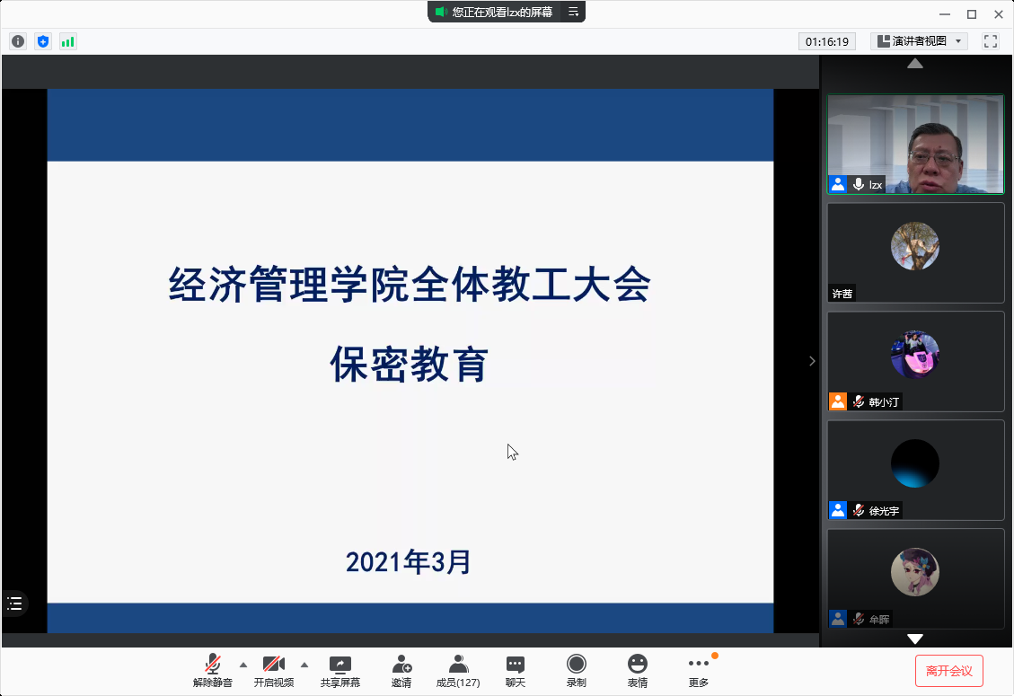This screenshot has height=696, width=1014.
Task: Open the 演讲者视图 view dropdown
Action: point(919,41)
